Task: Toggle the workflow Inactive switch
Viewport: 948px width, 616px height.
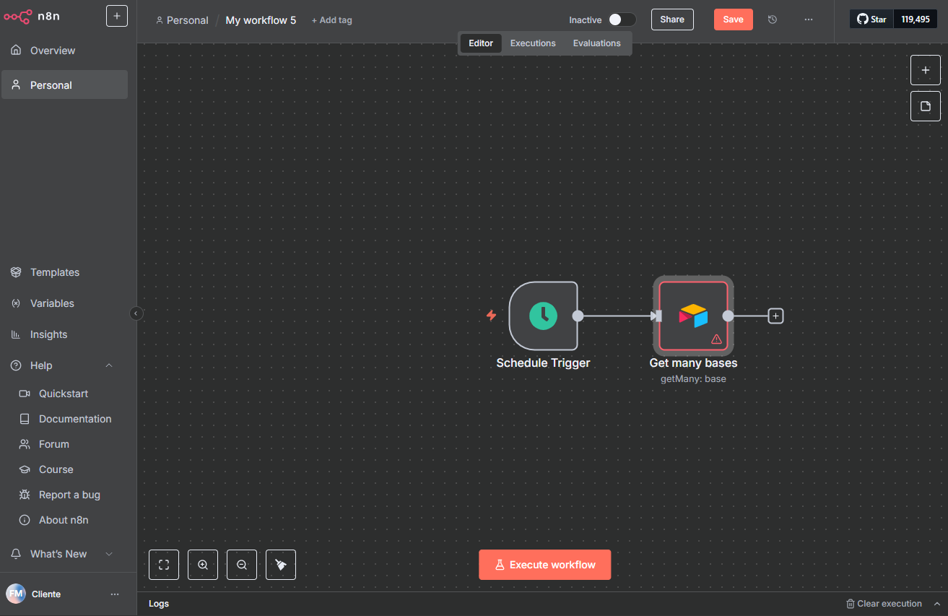Action: pyautogui.click(x=622, y=19)
